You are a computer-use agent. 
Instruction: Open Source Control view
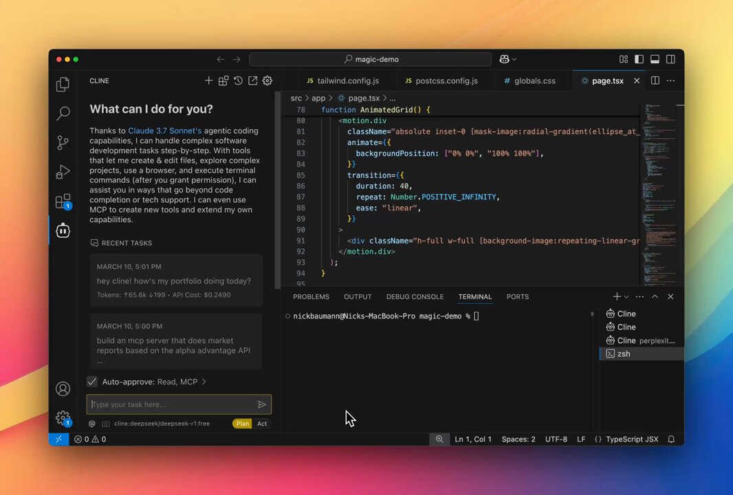pyautogui.click(x=63, y=142)
